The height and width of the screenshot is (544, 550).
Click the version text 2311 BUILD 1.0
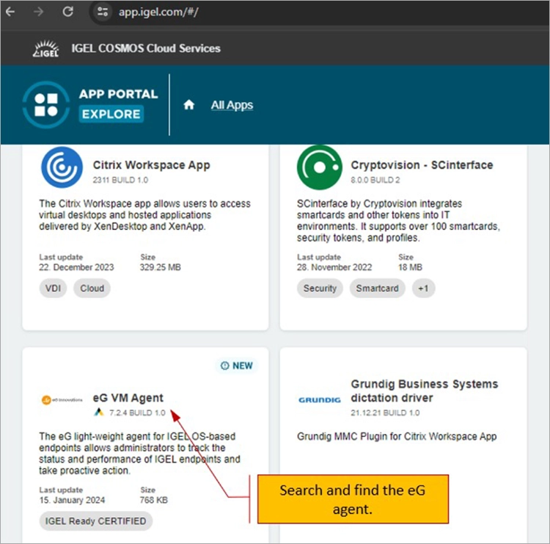(120, 180)
